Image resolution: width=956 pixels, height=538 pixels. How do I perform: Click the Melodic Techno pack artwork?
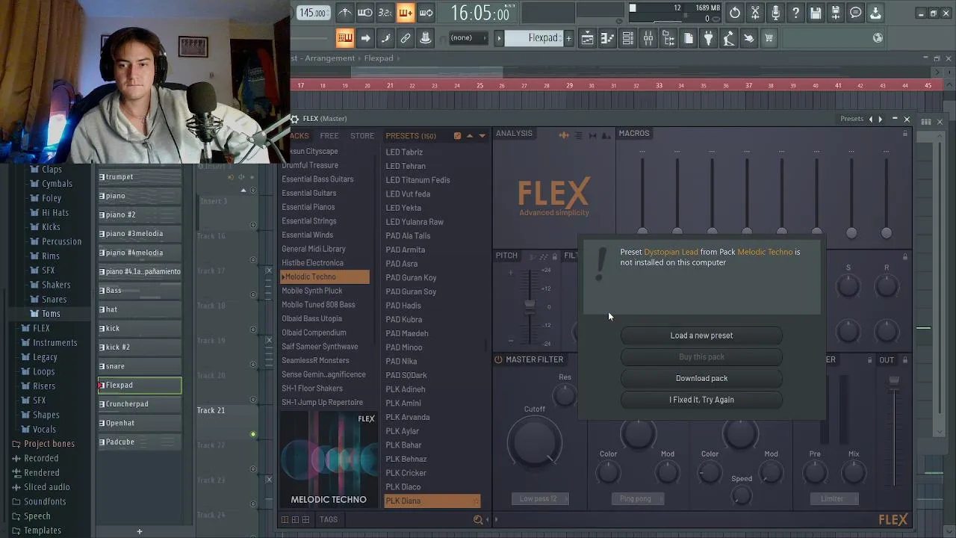[x=328, y=460]
